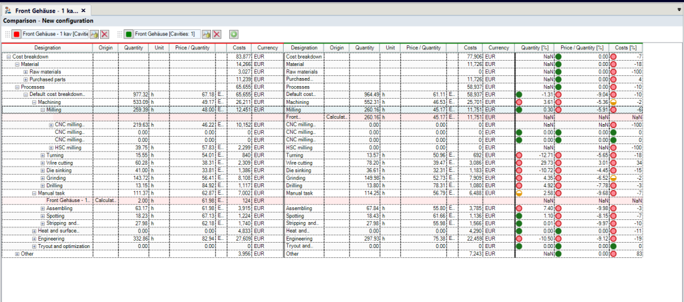Click the '11,239' Purchased parts cost cell
The image size is (684, 302).
click(x=240, y=79)
